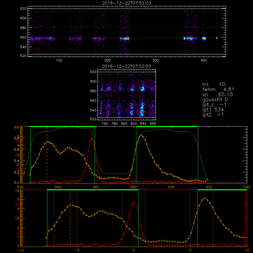This screenshot has width=253, height=253.
Task: Click red curve peak at 0 in bottom plot
Action: (x=135, y=201)
